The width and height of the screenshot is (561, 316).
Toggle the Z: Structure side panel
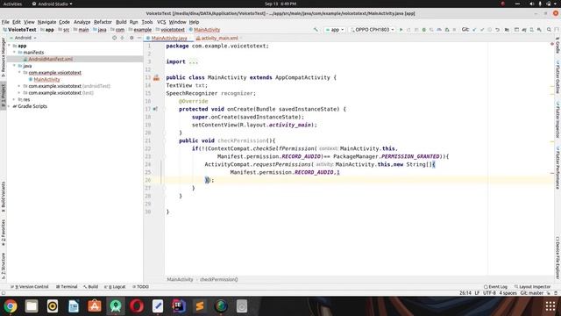point(4,266)
